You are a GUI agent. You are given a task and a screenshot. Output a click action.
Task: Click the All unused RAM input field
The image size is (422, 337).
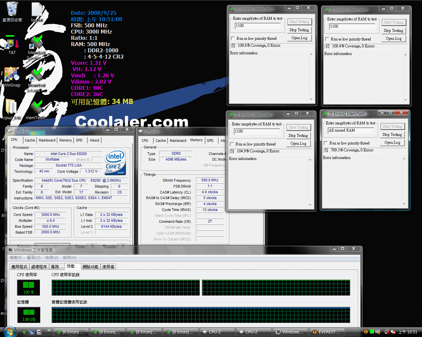351,131
